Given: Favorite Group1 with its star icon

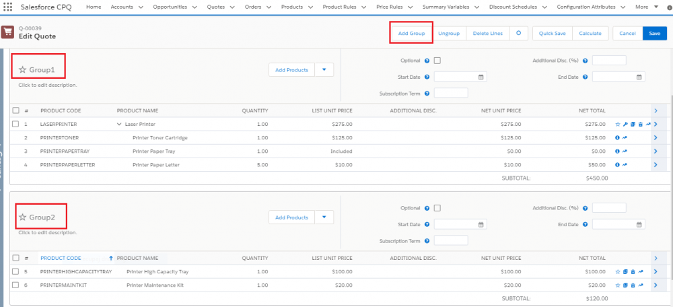Looking at the screenshot, I should coord(22,70).
